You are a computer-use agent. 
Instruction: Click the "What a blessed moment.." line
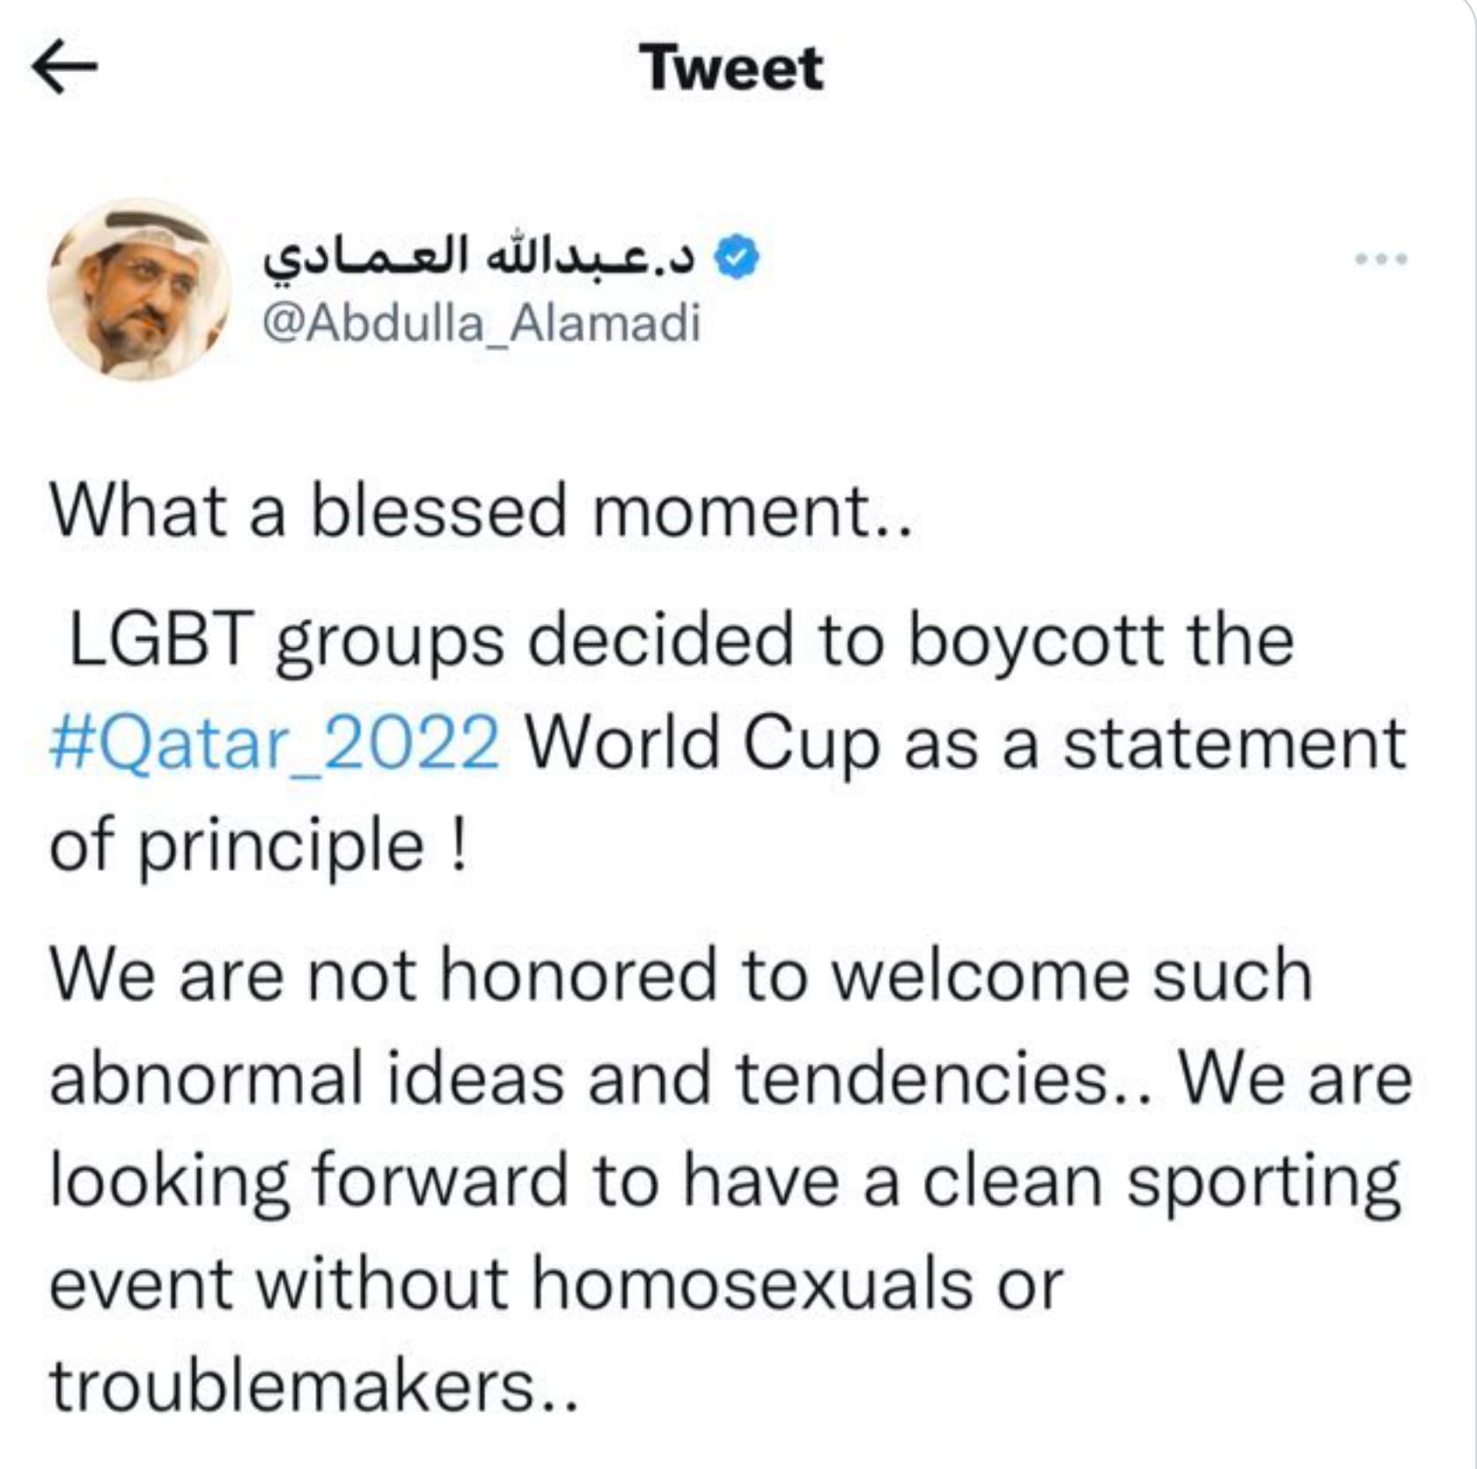click(x=481, y=511)
